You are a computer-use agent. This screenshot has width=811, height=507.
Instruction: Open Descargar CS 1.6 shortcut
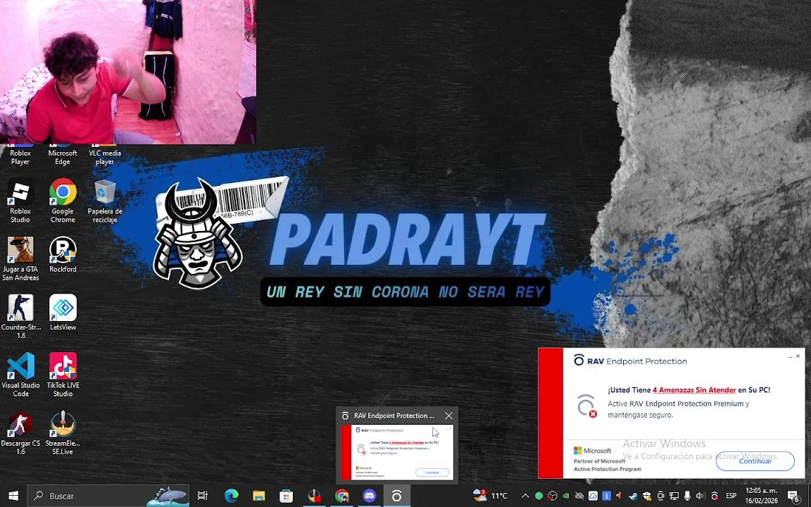20,433
